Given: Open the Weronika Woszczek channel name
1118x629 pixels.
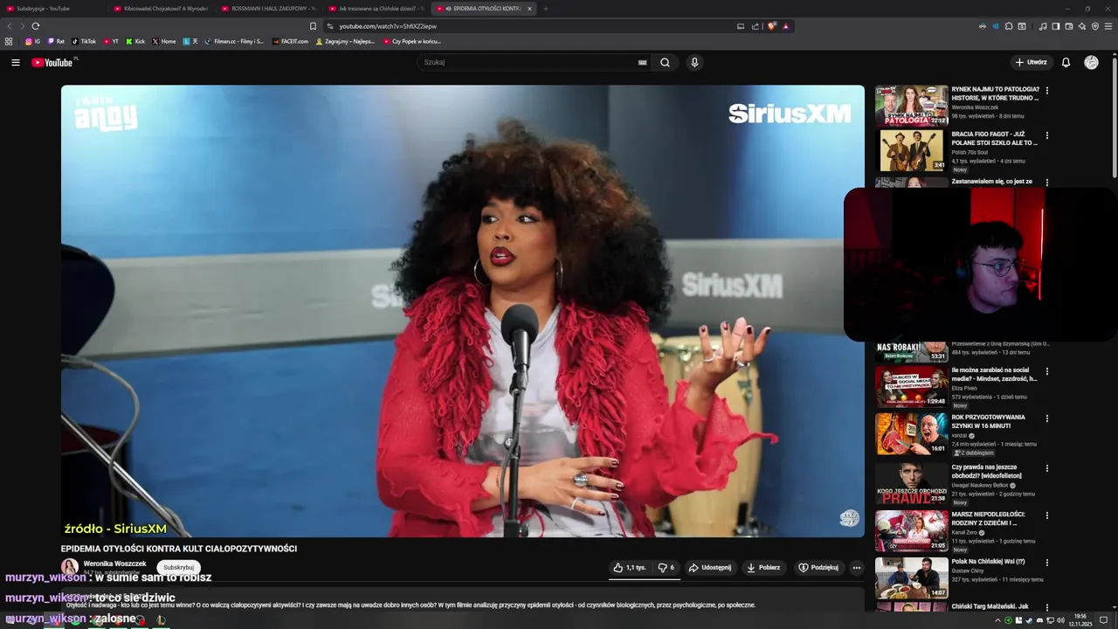Looking at the screenshot, I should (114, 563).
